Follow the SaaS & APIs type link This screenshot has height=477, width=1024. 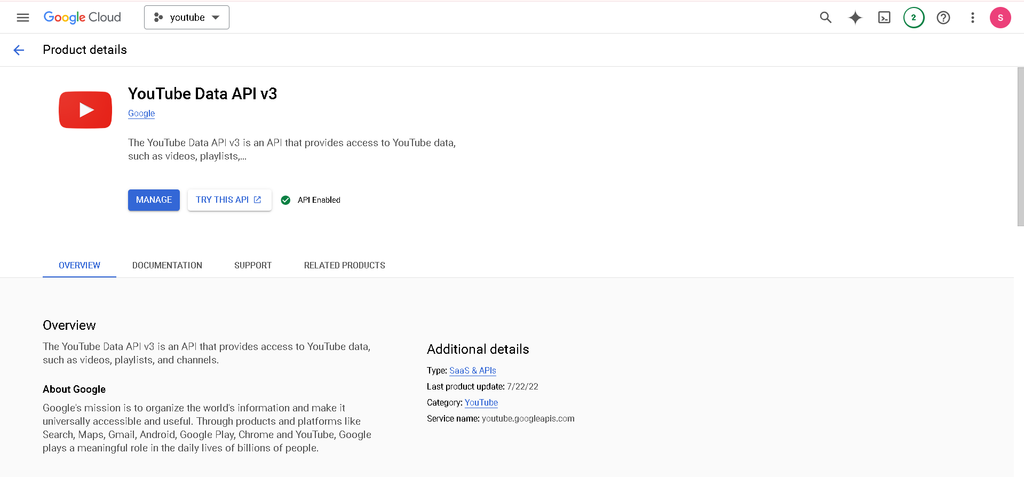pos(472,370)
